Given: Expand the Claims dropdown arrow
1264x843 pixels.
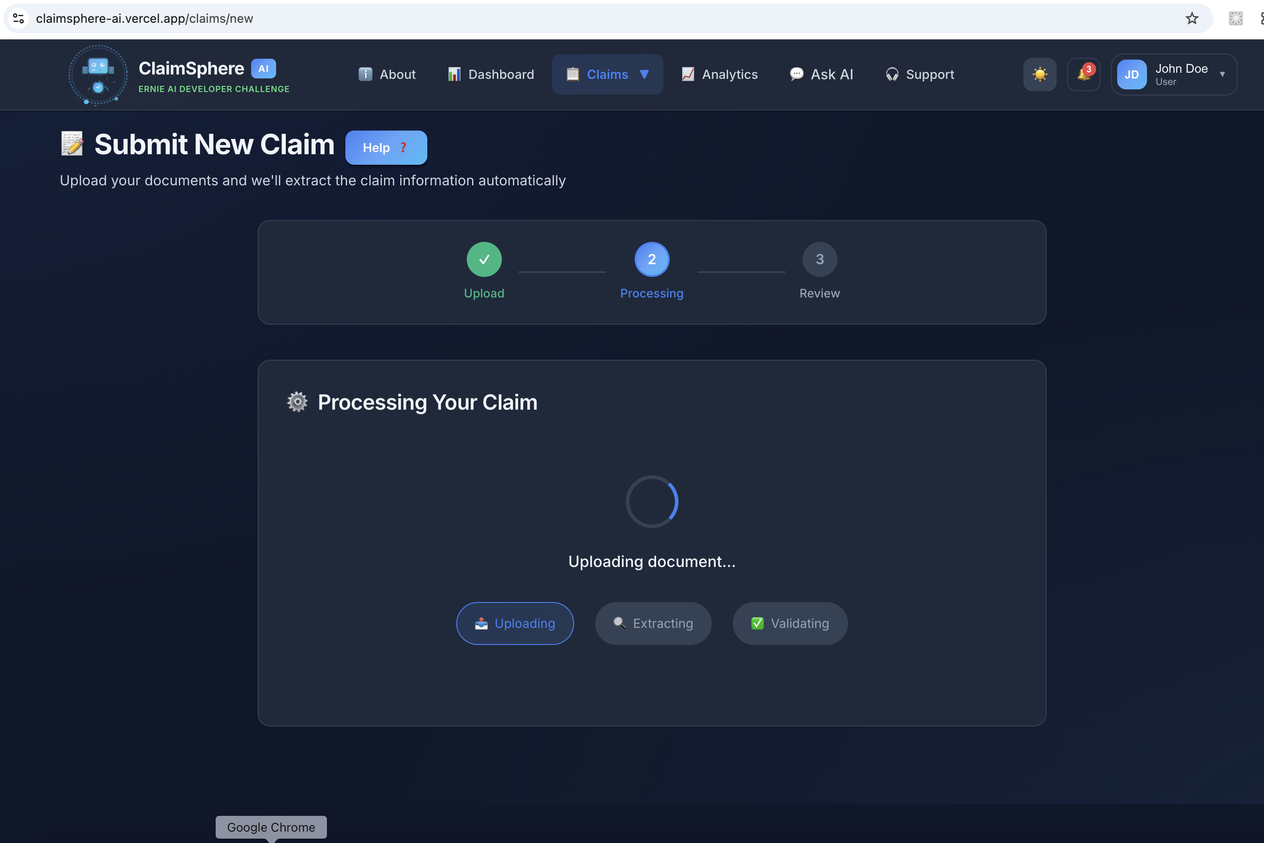Looking at the screenshot, I should pos(644,74).
